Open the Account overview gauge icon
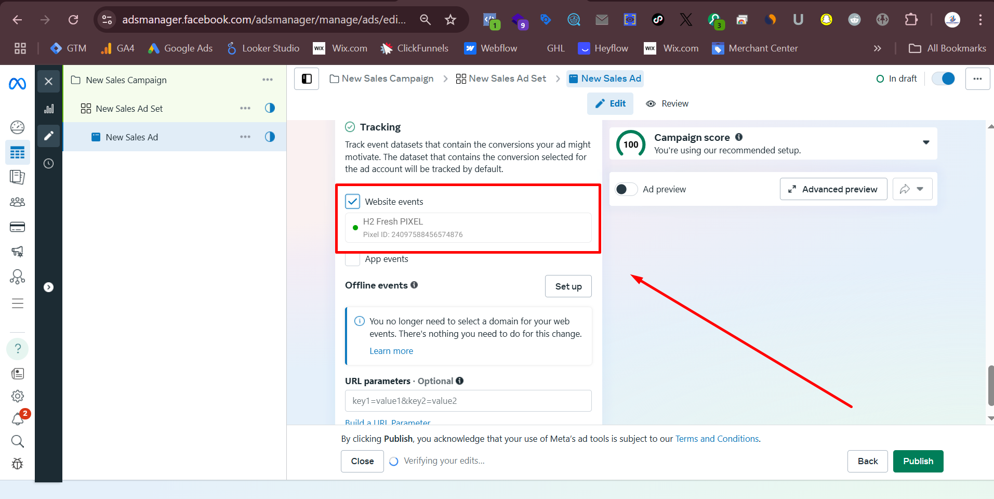Image resolution: width=994 pixels, height=499 pixels. click(x=17, y=127)
